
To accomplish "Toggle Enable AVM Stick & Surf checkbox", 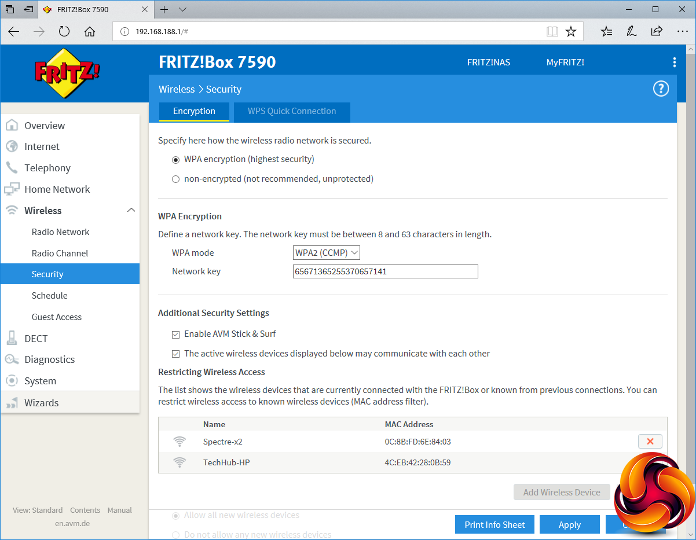I will (x=176, y=335).
